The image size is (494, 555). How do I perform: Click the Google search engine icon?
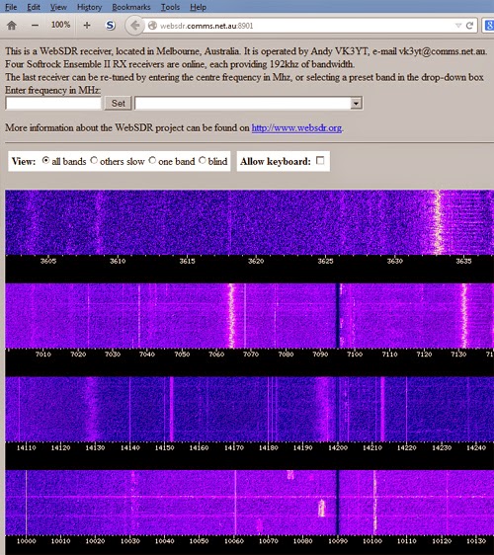[489, 26]
